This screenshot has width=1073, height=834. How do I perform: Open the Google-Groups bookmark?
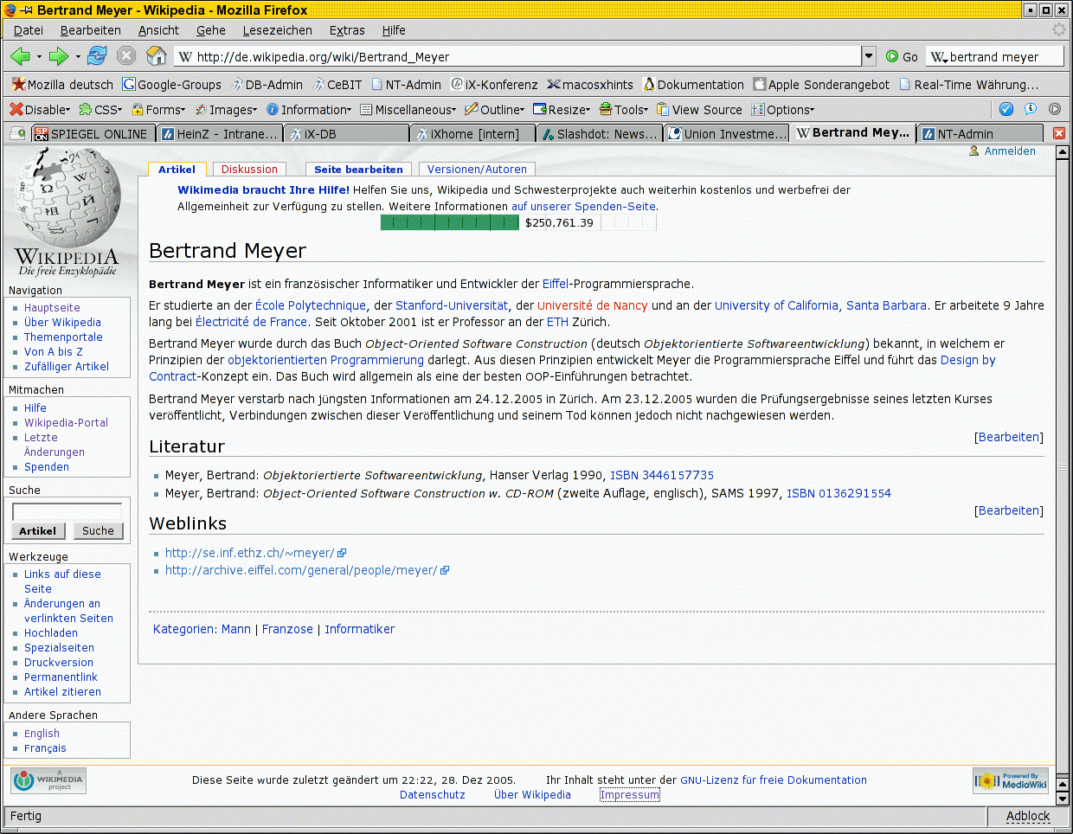click(171, 85)
